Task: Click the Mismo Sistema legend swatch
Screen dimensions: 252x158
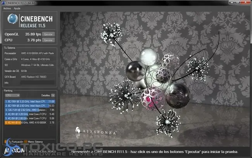Action: 26,142
